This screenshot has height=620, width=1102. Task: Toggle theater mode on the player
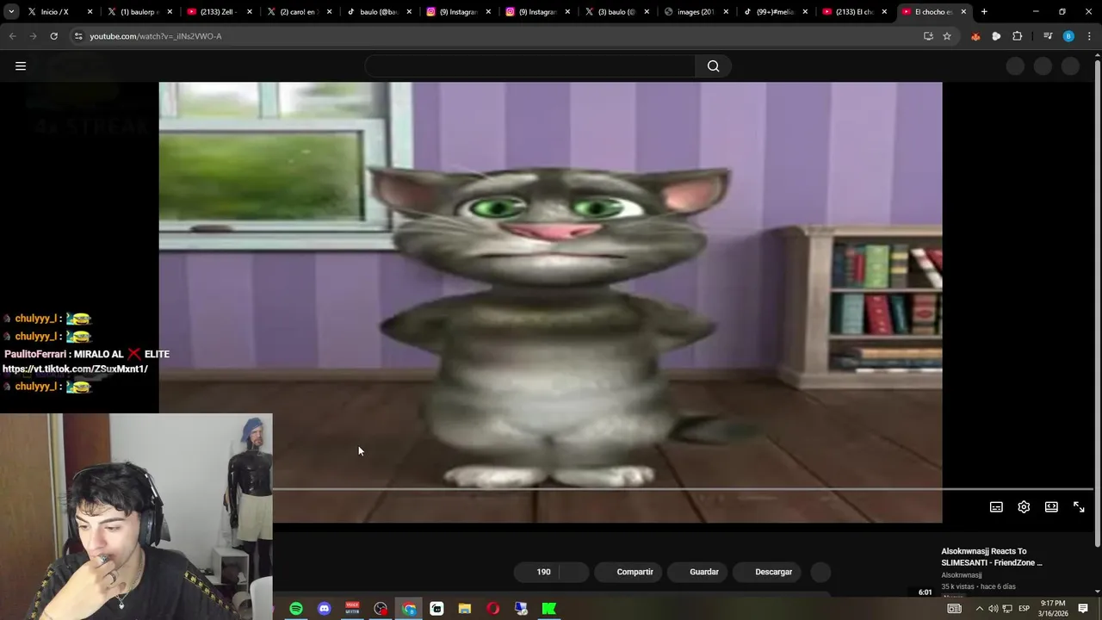1051,507
